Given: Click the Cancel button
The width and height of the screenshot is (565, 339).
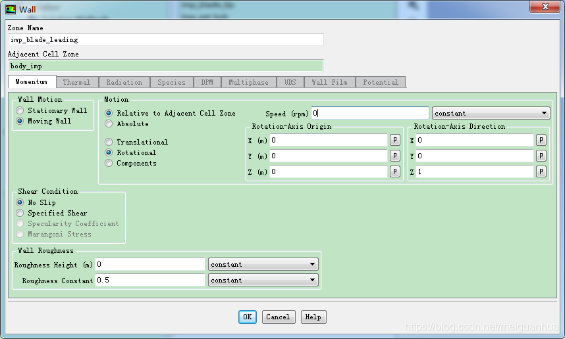Looking at the screenshot, I should [x=278, y=317].
